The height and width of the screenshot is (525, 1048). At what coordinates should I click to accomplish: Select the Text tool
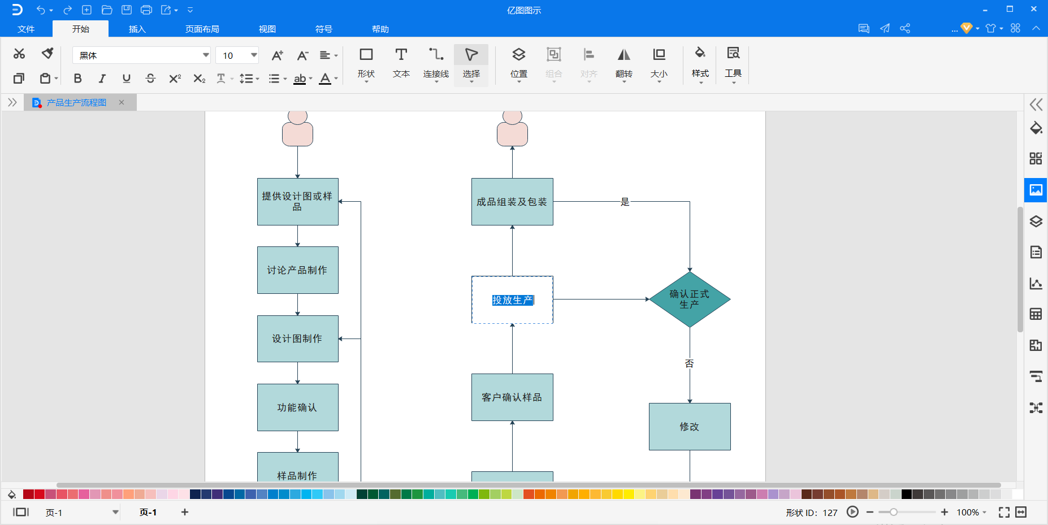pos(401,62)
